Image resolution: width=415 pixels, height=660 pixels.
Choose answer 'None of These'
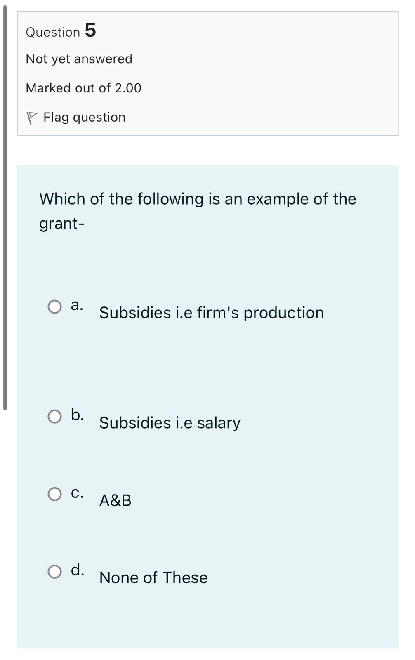click(x=153, y=577)
